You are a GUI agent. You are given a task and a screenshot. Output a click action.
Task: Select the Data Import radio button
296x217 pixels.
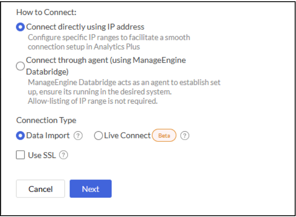click(x=20, y=136)
